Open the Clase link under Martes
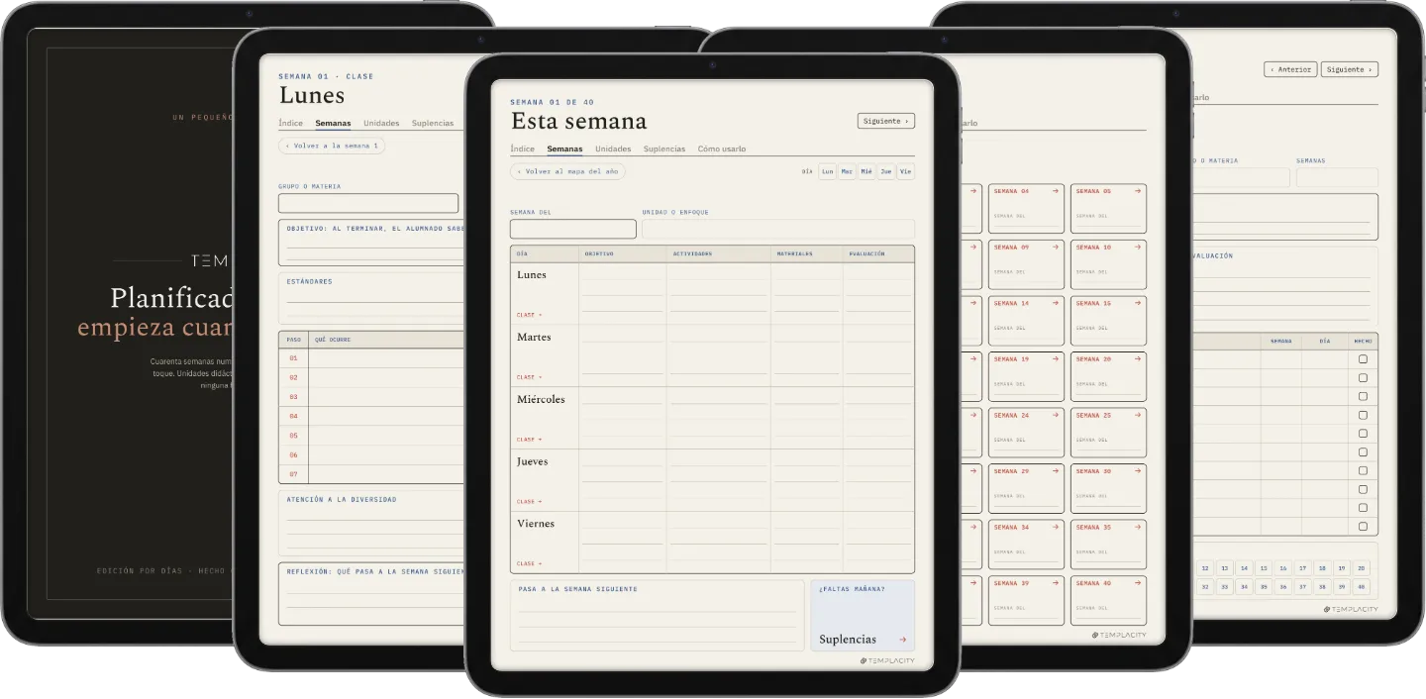 pyautogui.click(x=529, y=377)
